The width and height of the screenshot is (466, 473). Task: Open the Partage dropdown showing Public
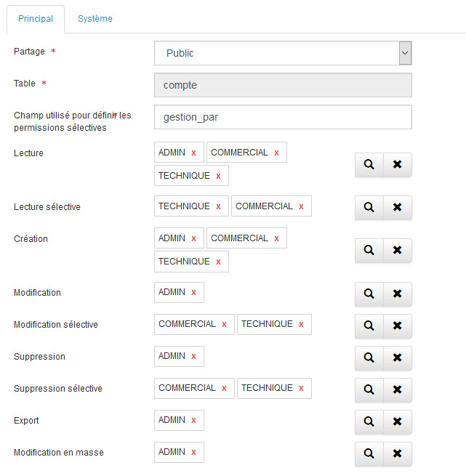pyautogui.click(x=283, y=53)
